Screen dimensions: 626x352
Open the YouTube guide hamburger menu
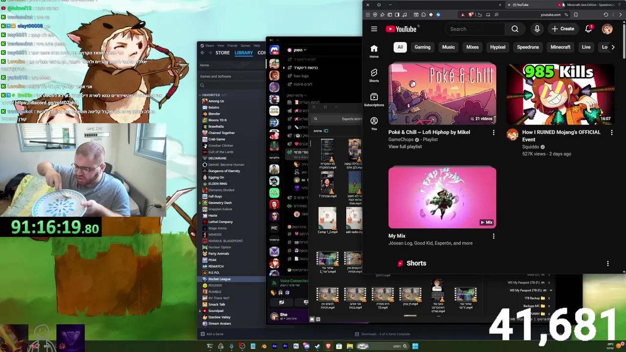pyautogui.click(x=374, y=29)
